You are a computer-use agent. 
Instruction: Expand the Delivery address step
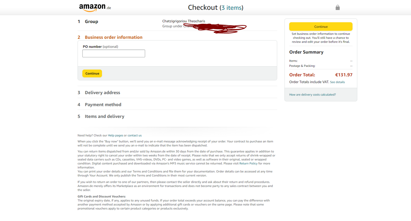[x=102, y=93]
